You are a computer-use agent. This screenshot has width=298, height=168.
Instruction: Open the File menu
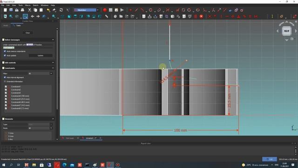2,5
